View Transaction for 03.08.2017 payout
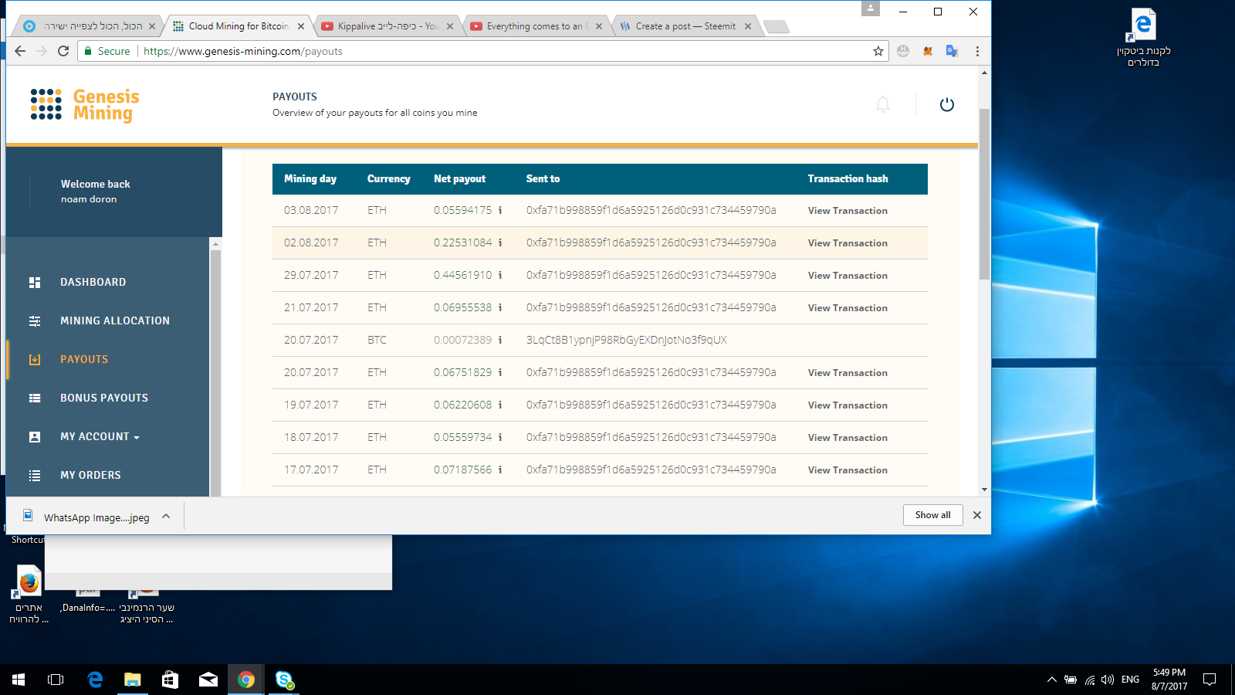 click(848, 211)
